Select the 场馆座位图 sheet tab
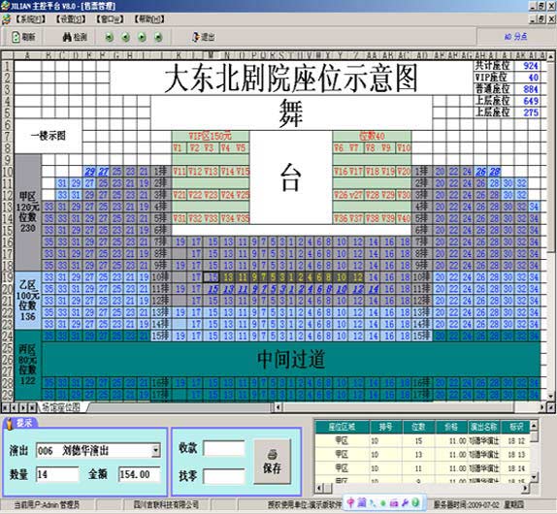Image resolution: width=557 pixels, height=514 pixels. point(61,407)
